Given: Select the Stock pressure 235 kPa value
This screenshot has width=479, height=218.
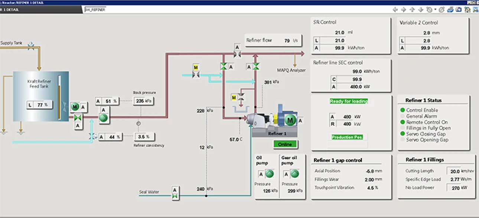Looking at the screenshot, I should coord(143,101).
